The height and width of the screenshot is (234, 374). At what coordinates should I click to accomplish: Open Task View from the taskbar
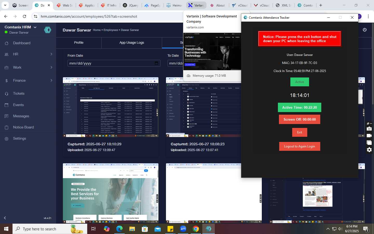tap(94, 229)
